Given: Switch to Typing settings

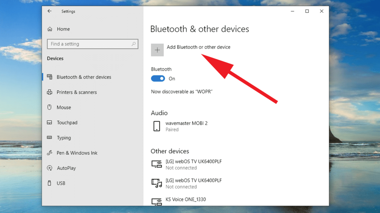Looking at the screenshot, I should pos(64,138).
